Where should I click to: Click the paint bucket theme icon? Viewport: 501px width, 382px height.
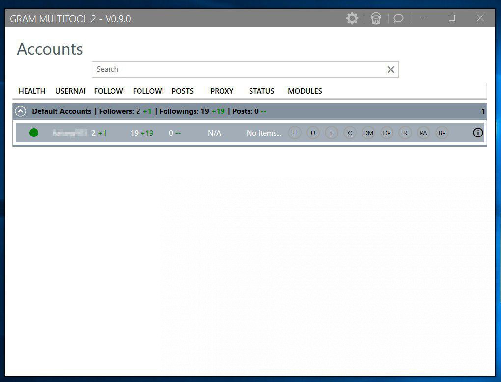coord(376,19)
